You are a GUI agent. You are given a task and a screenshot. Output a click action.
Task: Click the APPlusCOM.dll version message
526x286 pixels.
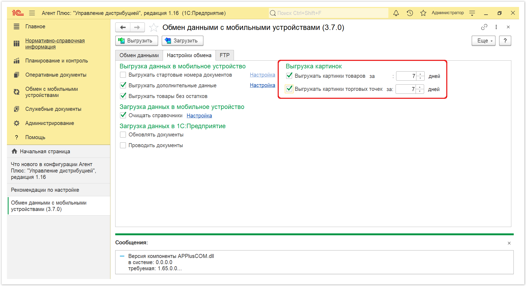pos(171,262)
